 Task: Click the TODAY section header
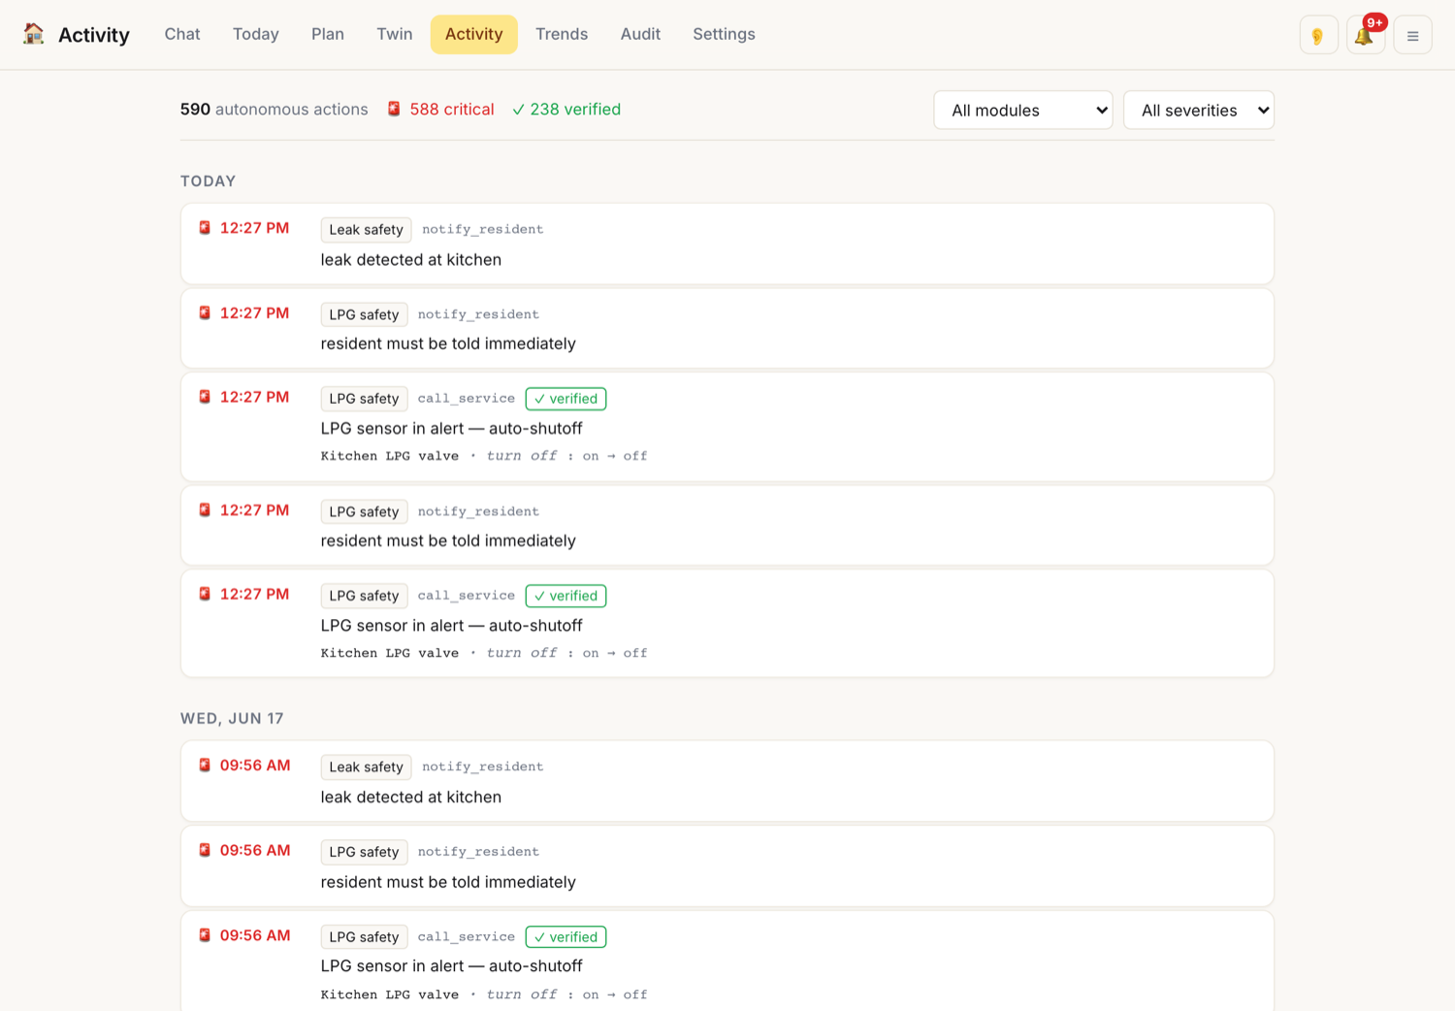coord(209,181)
